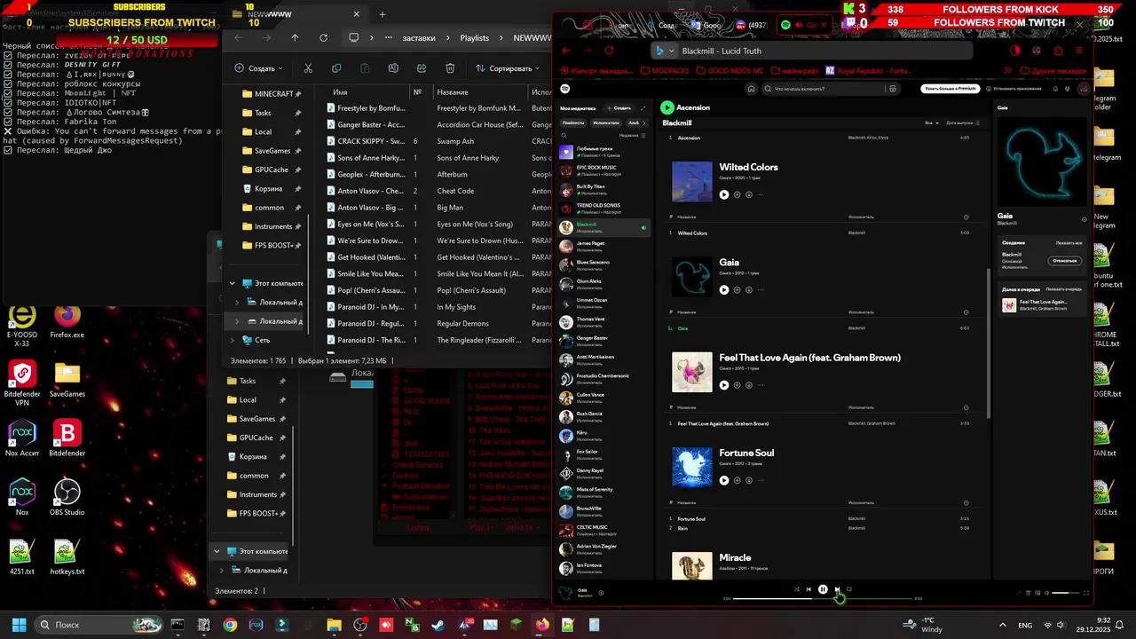Image resolution: width=1136 pixels, height=639 pixels.
Task: Open EPIC ROCK MUSIC playlist in library
Action: [x=603, y=170]
